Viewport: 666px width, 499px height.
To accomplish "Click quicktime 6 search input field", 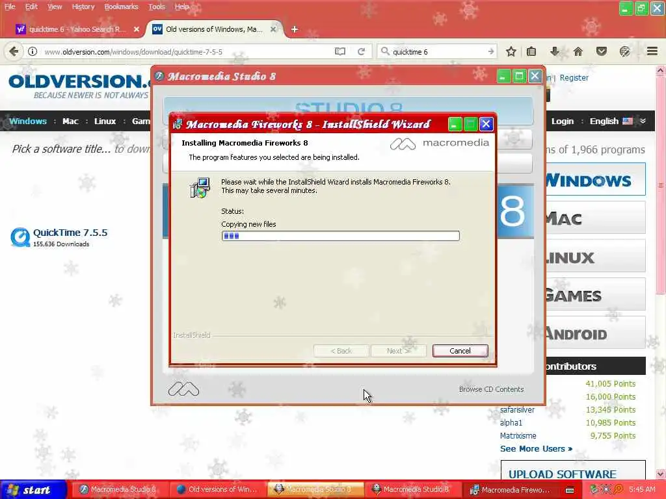I will coord(438,52).
